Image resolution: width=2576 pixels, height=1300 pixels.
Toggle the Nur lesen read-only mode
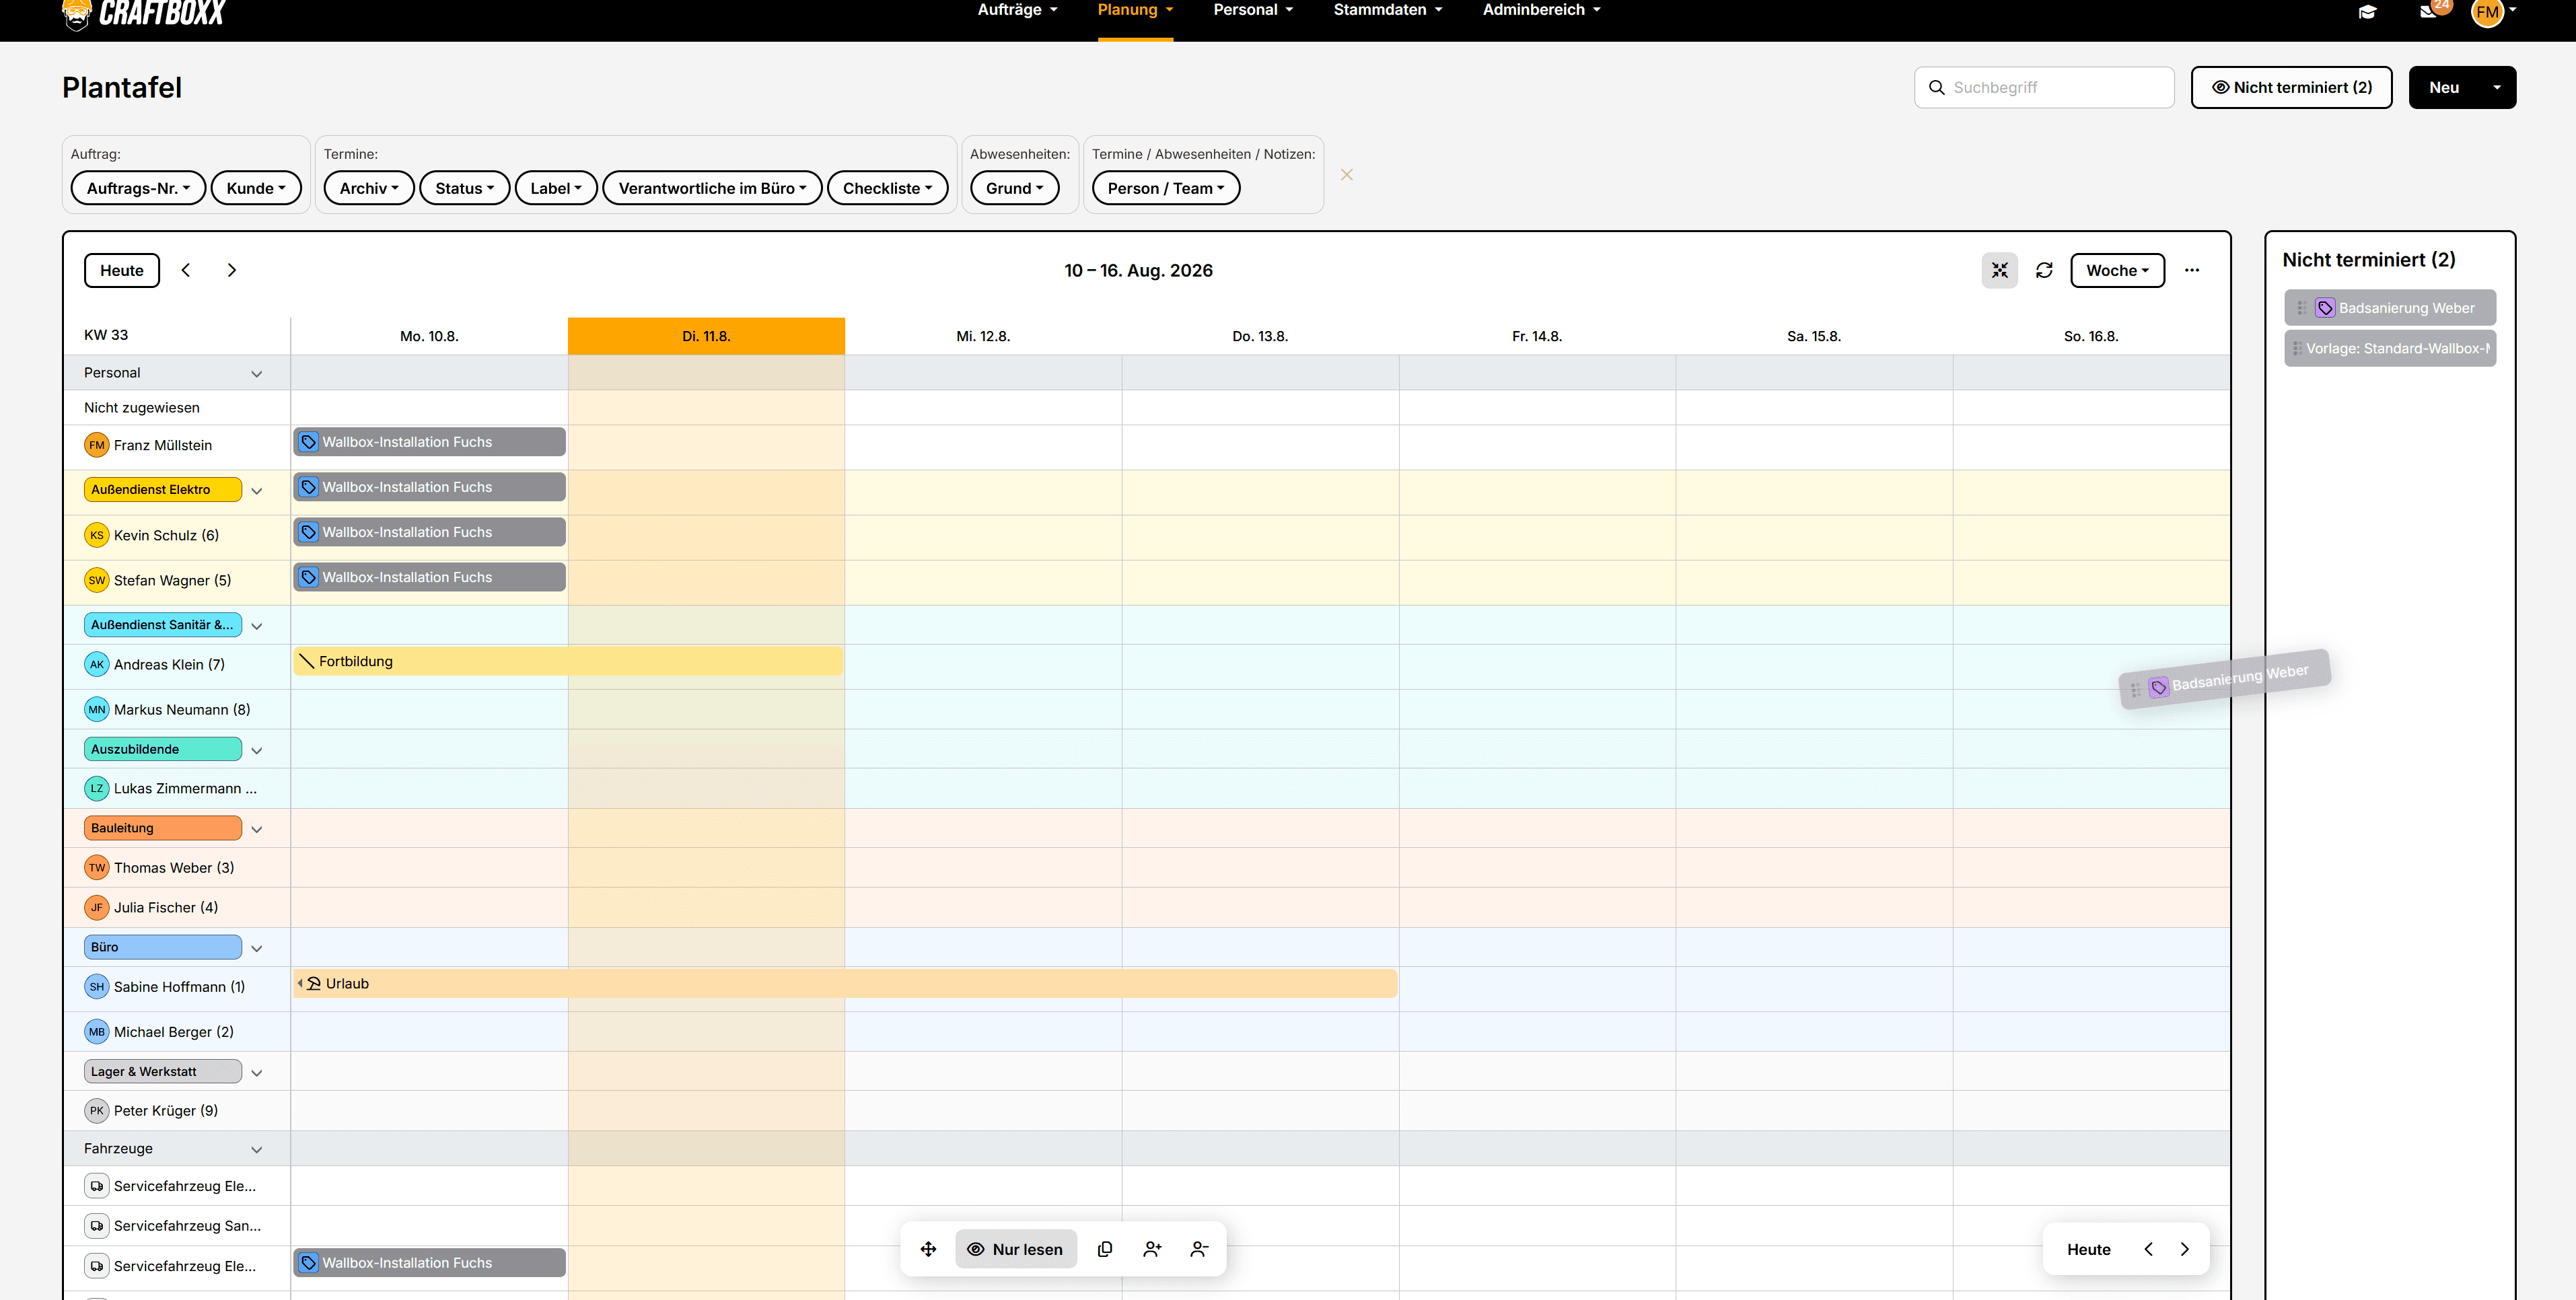point(1016,1249)
